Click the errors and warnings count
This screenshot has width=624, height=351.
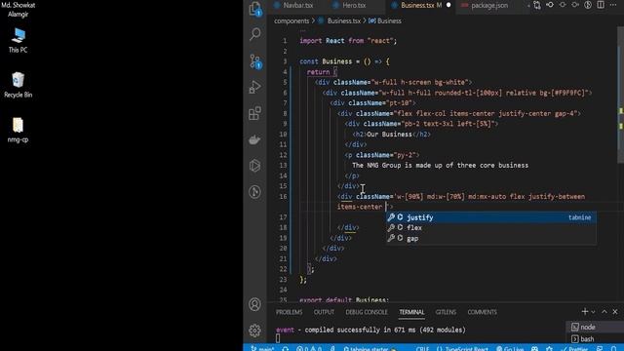coord(309,348)
